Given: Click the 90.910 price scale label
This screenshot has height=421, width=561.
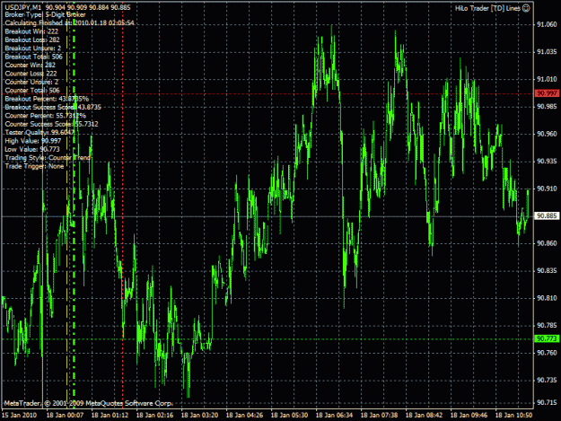Looking at the screenshot, I should pyautogui.click(x=547, y=189).
